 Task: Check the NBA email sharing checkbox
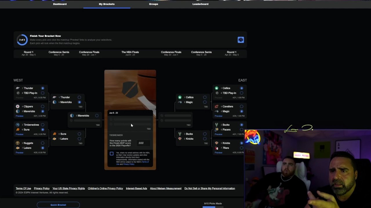[112, 153]
